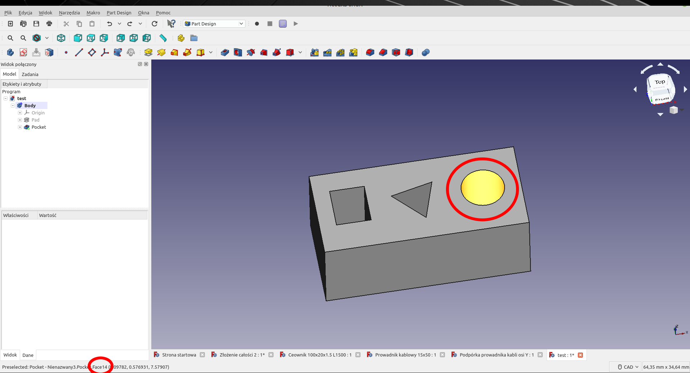
Task: Open the draw style dropdown arrow
Action: pyautogui.click(x=47, y=38)
